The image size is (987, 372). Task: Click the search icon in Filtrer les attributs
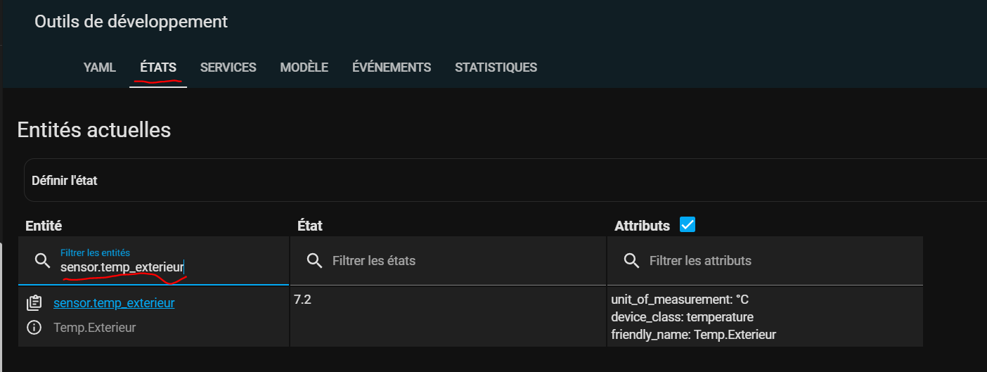pyautogui.click(x=631, y=261)
